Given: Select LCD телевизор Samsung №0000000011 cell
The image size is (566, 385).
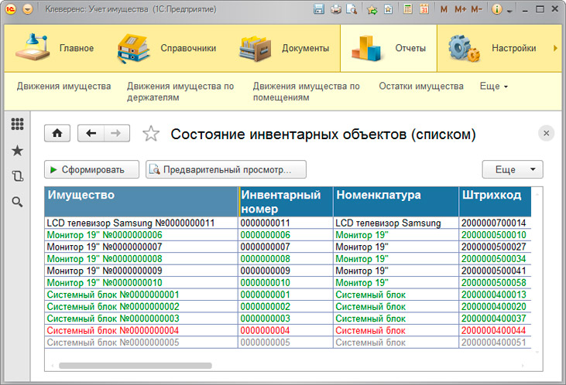Looking at the screenshot, I should click(x=141, y=223).
